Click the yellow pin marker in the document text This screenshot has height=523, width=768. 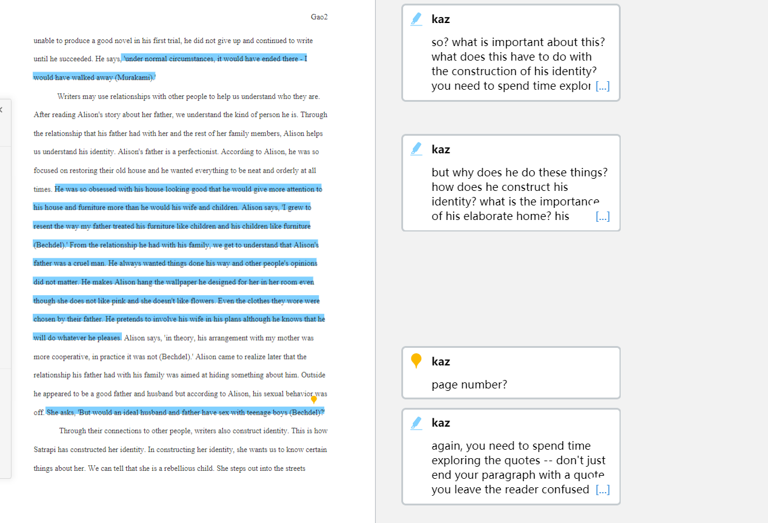[x=314, y=400]
